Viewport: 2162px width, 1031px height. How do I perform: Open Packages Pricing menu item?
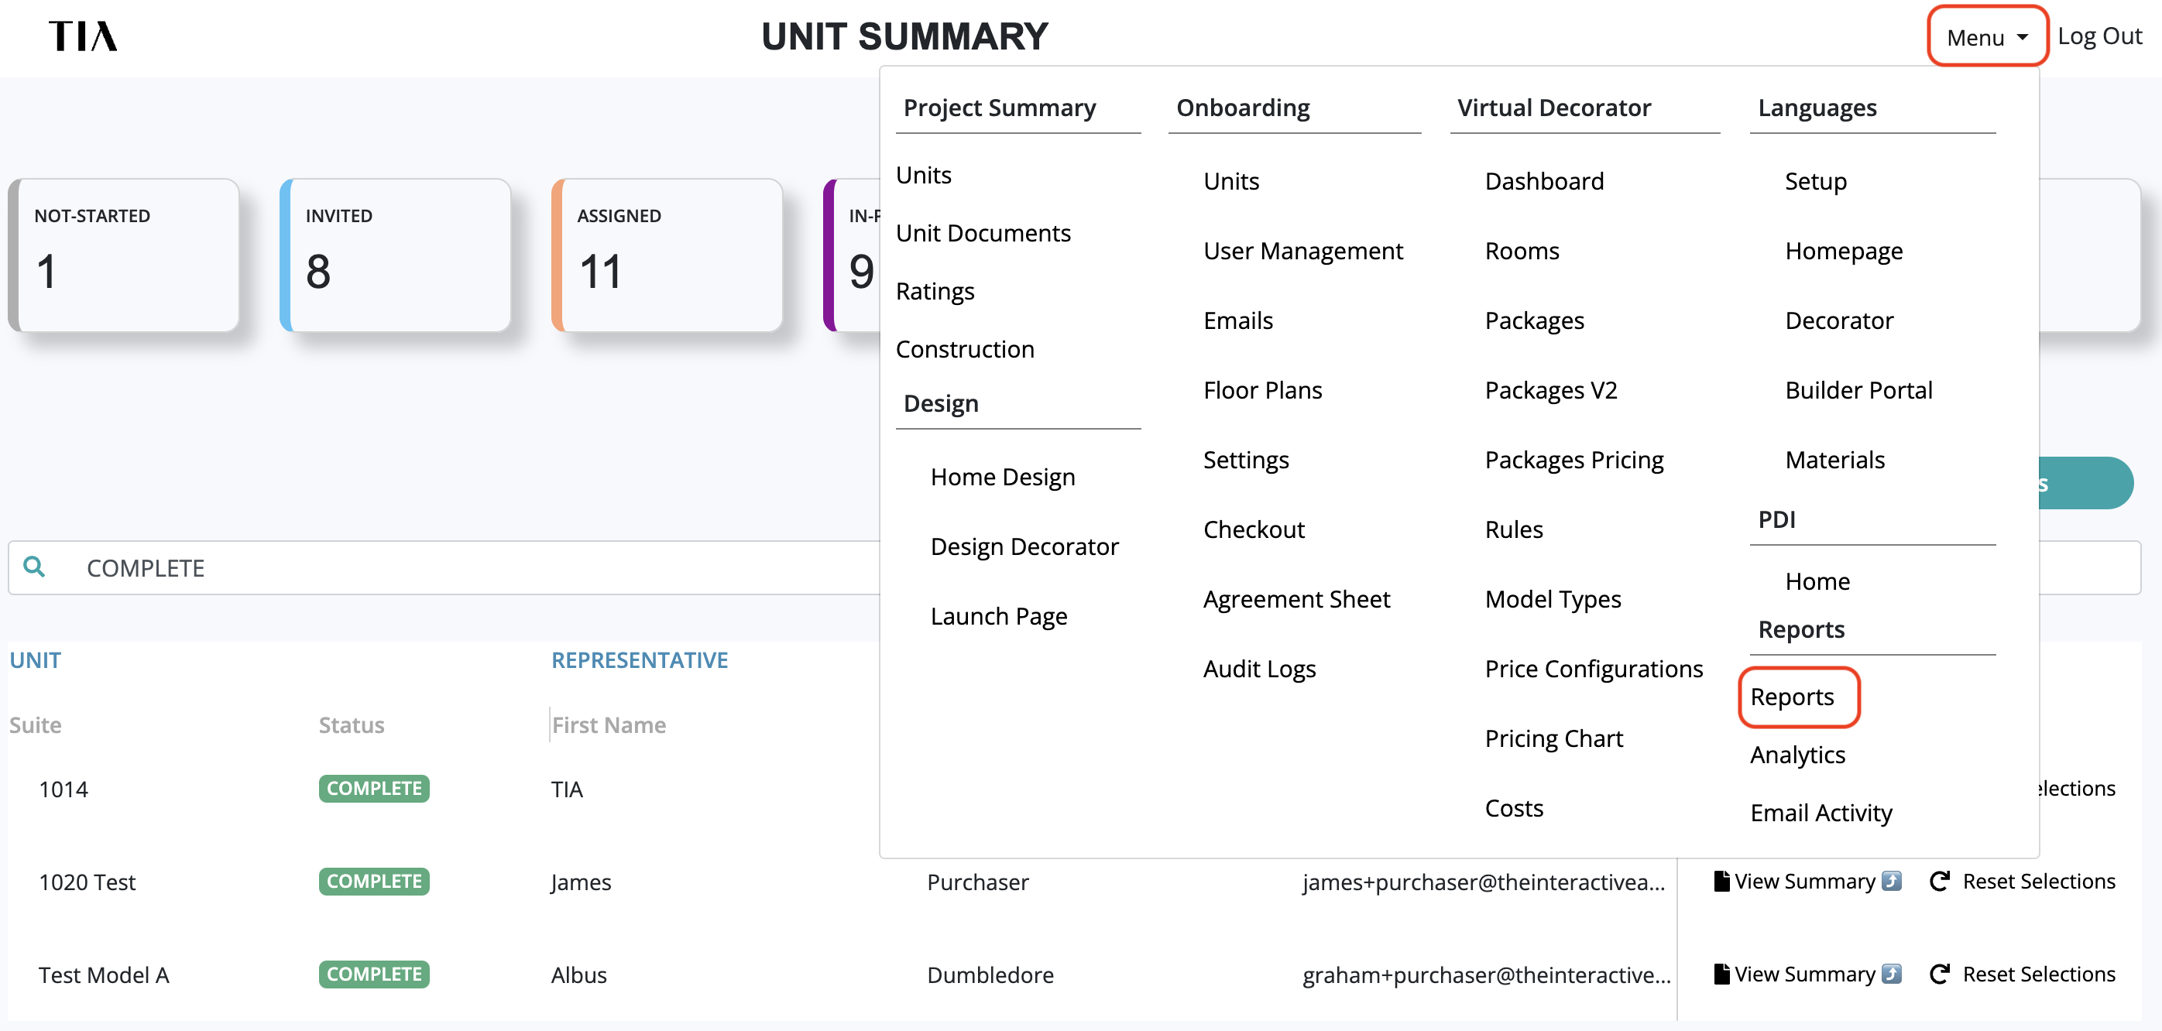coord(1573,459)
